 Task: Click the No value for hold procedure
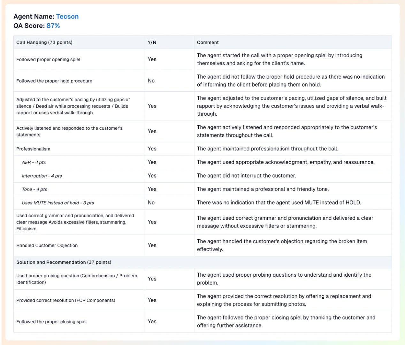[151, 81]
